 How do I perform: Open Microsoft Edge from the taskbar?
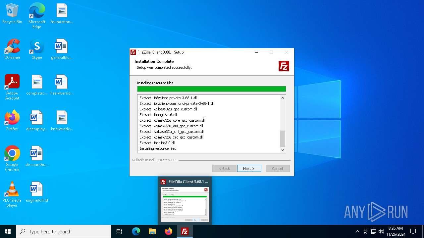point(136,231)
